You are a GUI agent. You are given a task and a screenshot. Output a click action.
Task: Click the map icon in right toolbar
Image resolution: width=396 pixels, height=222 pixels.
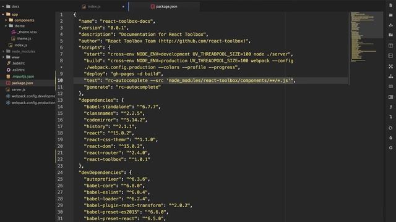click(390, 86)
